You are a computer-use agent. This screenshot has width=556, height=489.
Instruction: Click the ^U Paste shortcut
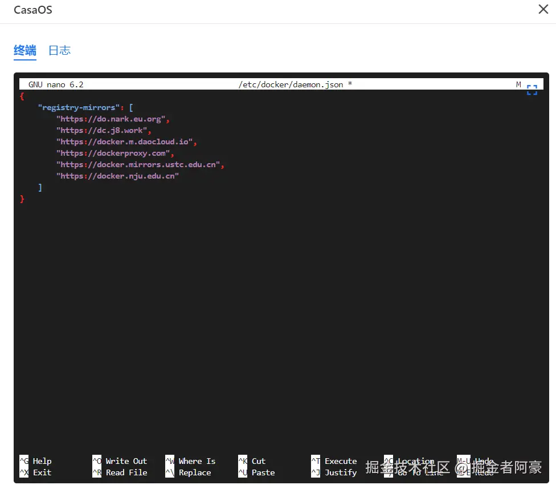256,472
